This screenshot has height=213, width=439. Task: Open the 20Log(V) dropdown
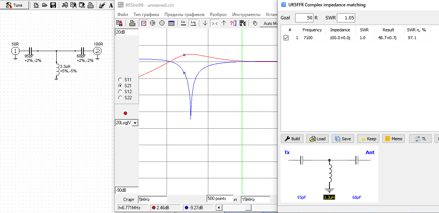click(x=135, y=123)
